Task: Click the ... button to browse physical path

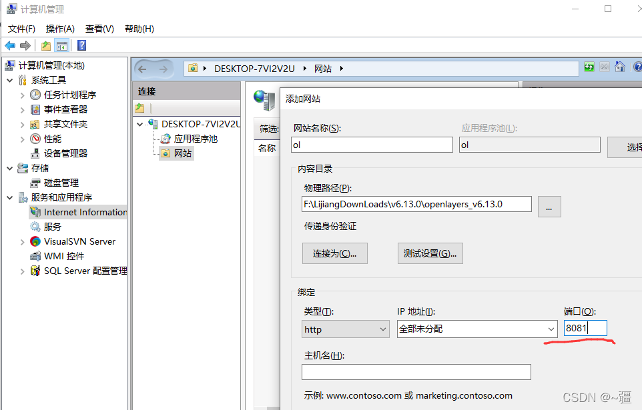Action: pos(549,207)
